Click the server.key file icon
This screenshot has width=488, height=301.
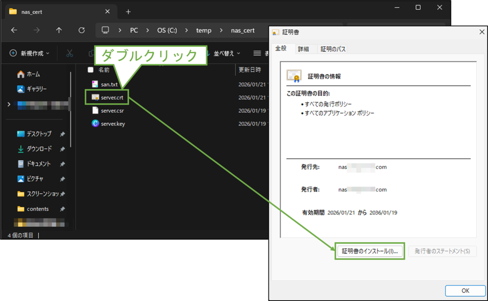click(95, 124)
